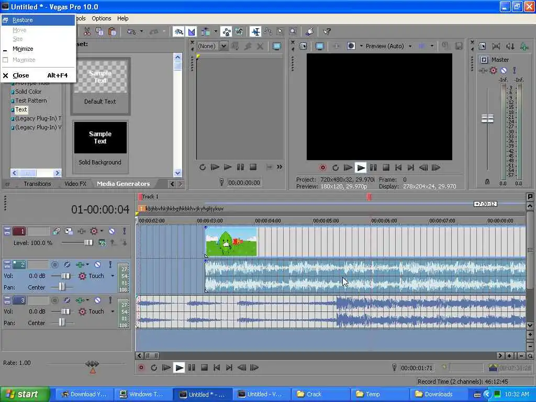Switch to the Media Generators tab

tap(124, 184)
